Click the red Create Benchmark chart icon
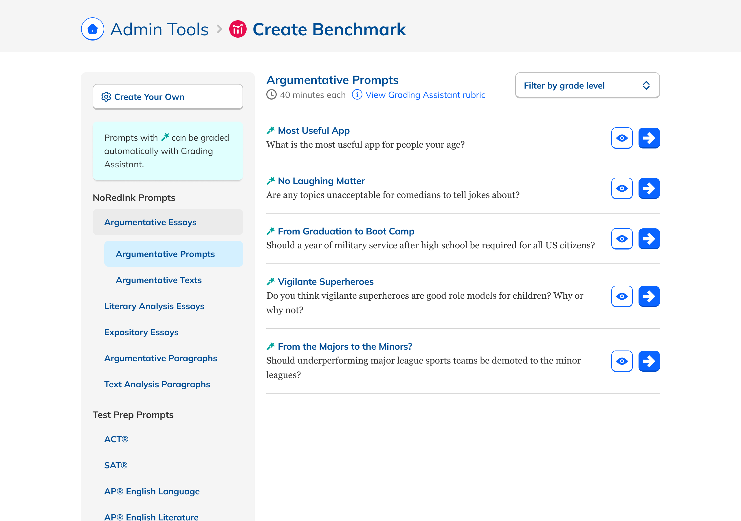Viewport: 741px width, 521px height. [238, 29]
